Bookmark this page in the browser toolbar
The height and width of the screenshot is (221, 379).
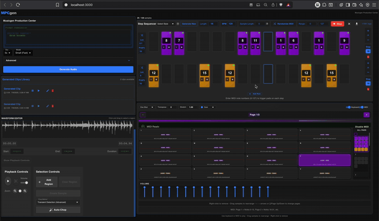click(57, 5)
